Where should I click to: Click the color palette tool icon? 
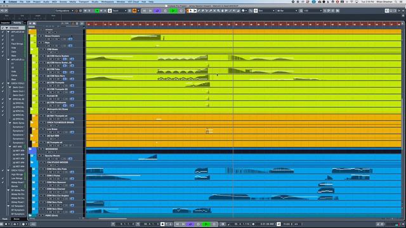pos(243,11)
